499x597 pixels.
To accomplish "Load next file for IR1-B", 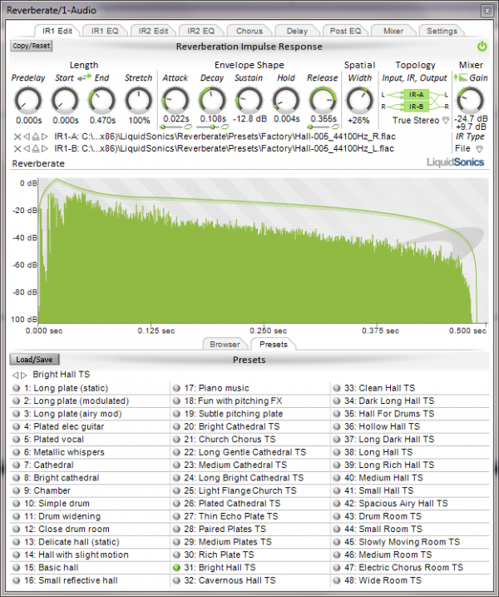I will (x=45, y=148).
